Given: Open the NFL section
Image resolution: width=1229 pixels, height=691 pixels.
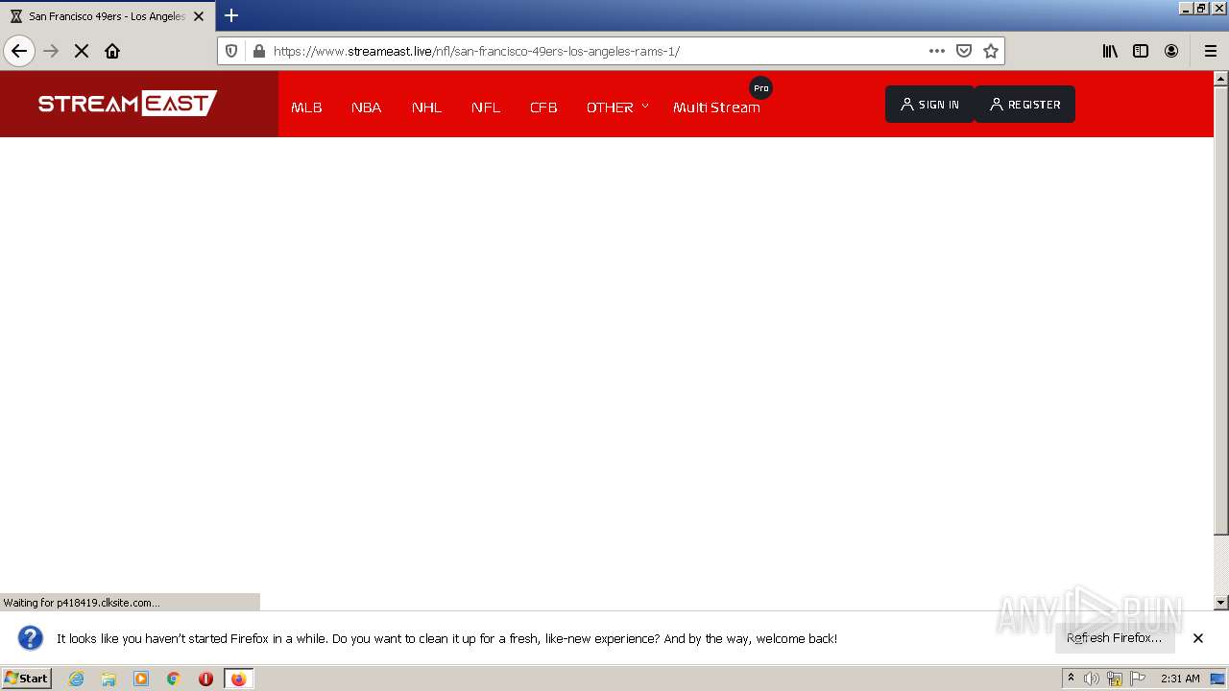Looking at the screenshot, I should coord(486,107).
